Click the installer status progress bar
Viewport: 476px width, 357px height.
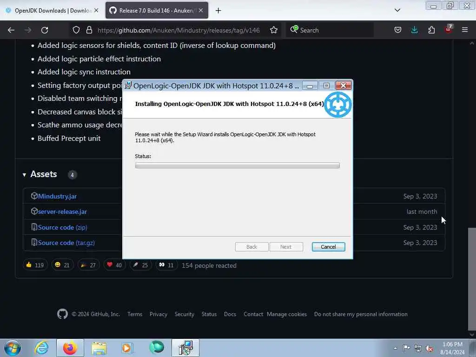click(x=237, y=165)
